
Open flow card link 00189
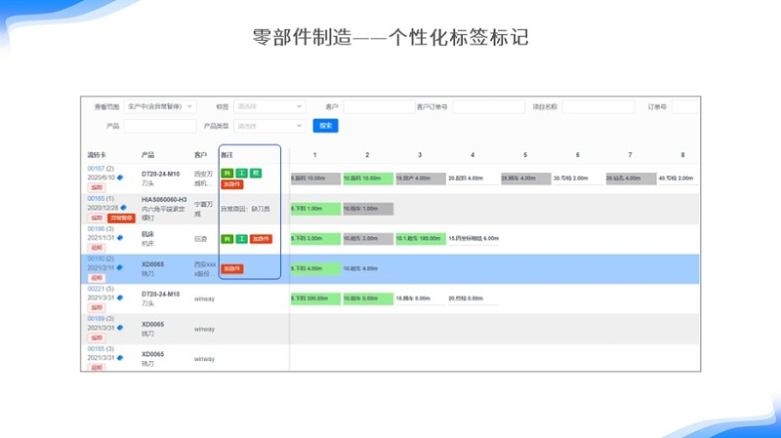[x=96, y=318]
